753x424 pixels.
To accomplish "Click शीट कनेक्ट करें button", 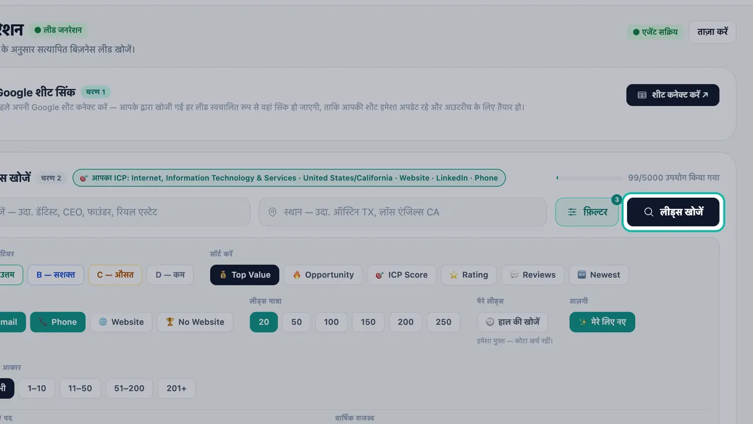I will tap(672, 95).
